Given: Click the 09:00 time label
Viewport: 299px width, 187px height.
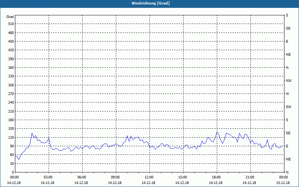Looking at the screenshot, I should point(115,177).
